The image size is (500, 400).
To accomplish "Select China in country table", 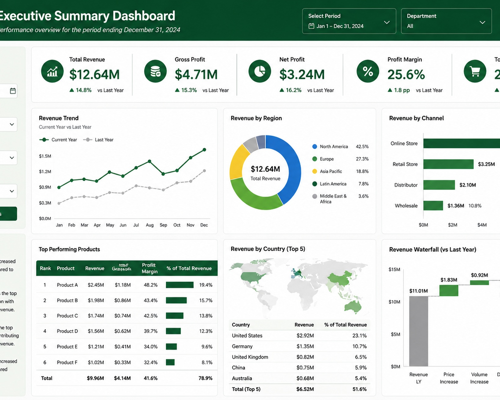I will [x=238, y=368].
